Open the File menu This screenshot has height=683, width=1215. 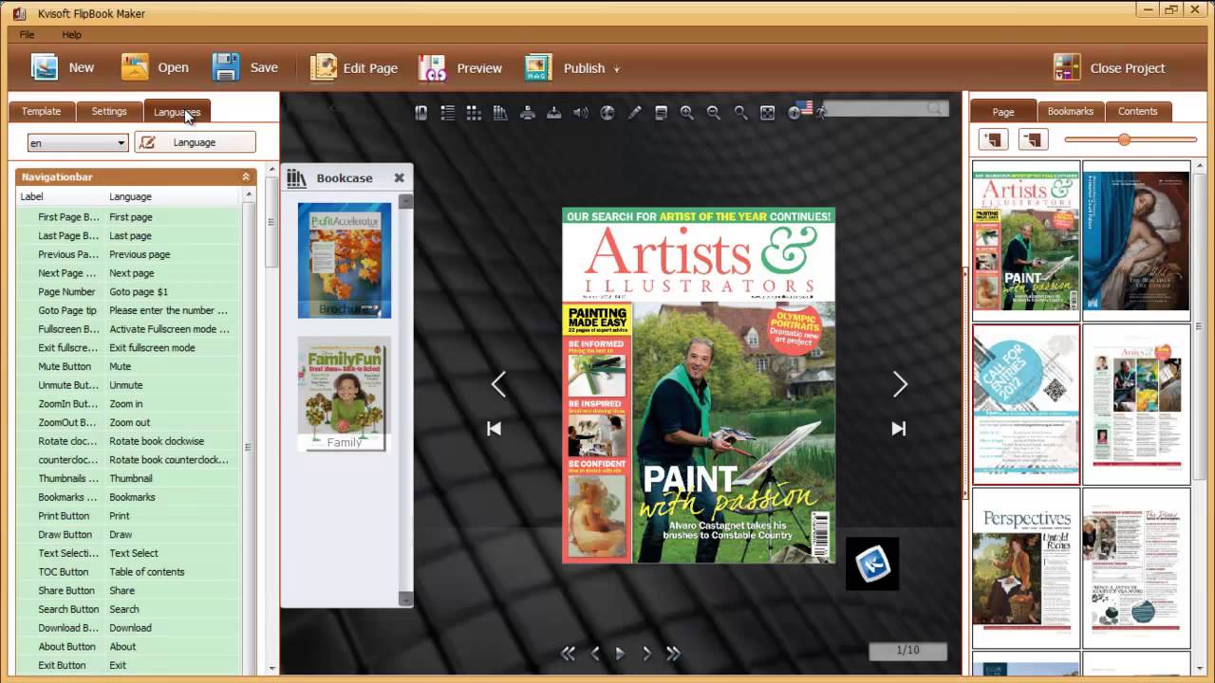pos(27,35)
